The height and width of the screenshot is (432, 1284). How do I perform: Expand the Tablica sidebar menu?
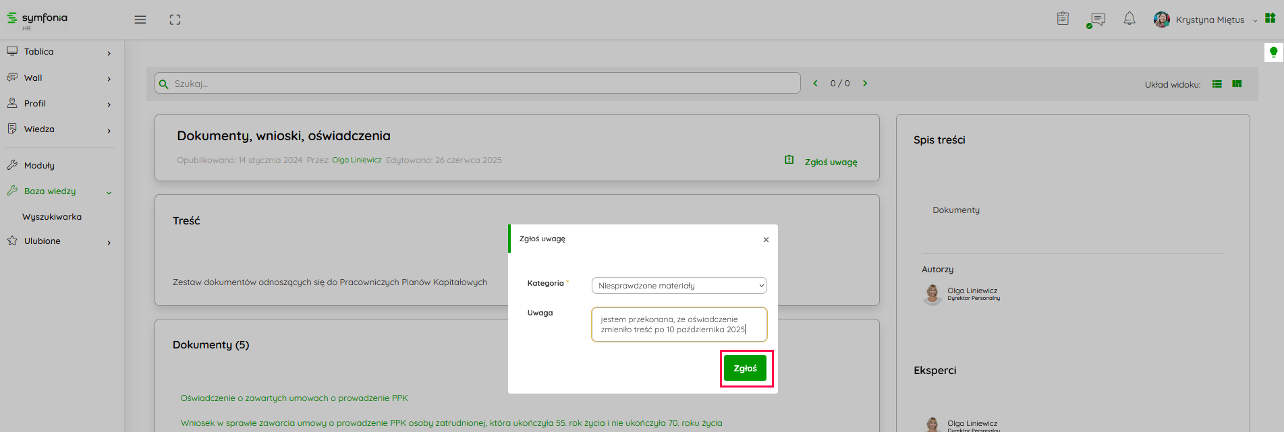point(58,52)
